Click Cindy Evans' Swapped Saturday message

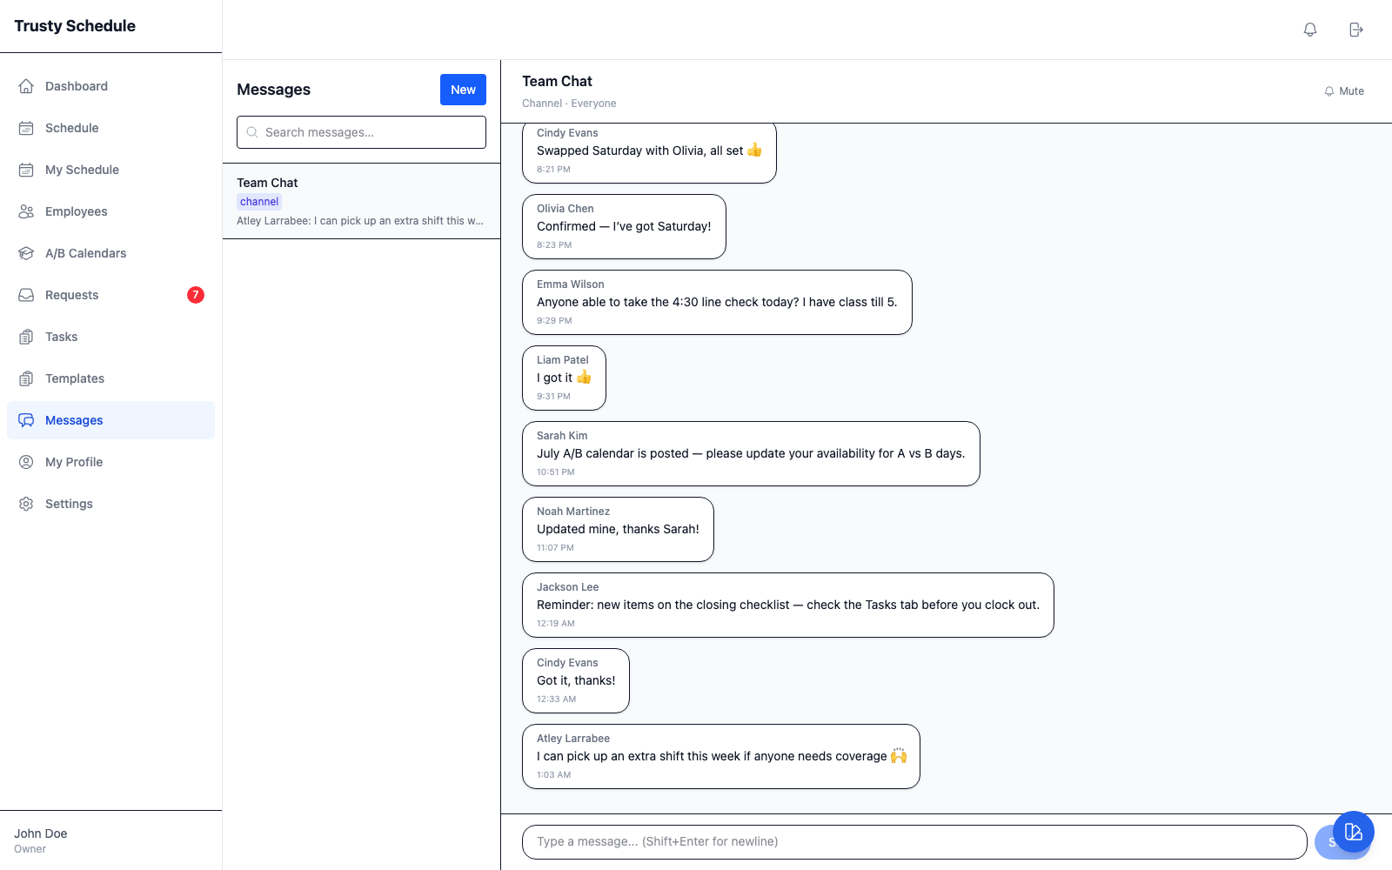pyautogui.click(x=649, y=153)
